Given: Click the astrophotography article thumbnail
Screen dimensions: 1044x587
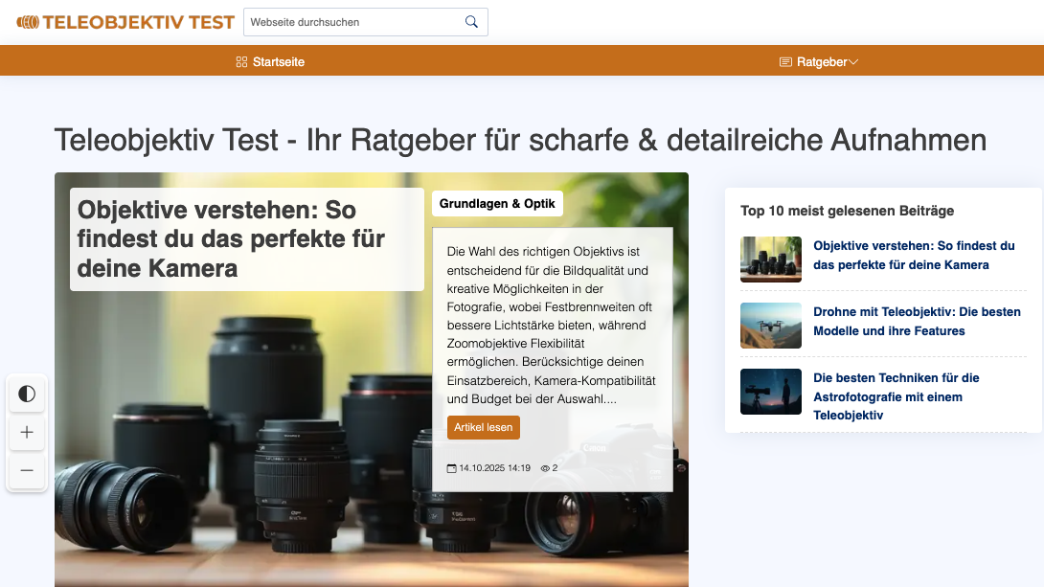Looking at the screenshot, I should (x=770, y=392).
